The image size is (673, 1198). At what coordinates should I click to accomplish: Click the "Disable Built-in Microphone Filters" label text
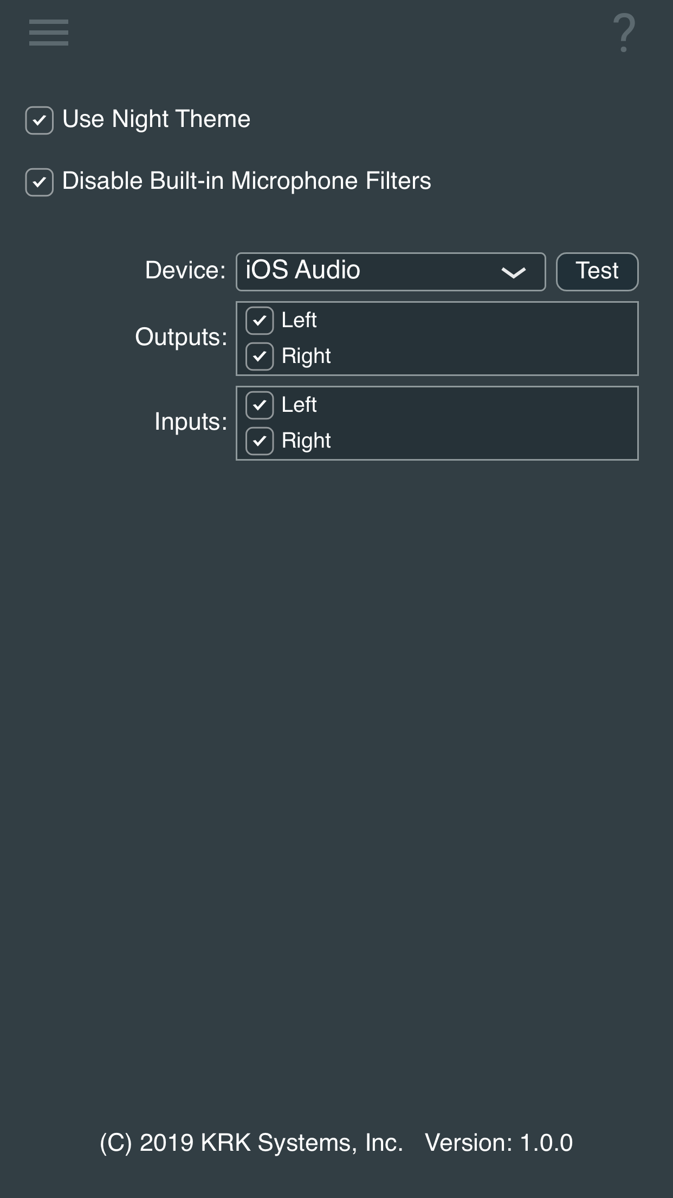[x=247, y=181]
